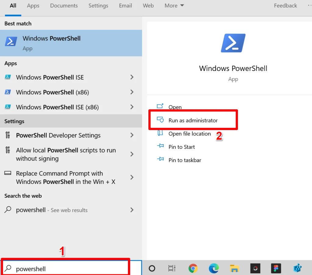The image size is (312, 275).
Task: Click the Windows PowerShell (x86) icon
Action: click(8, 92)
